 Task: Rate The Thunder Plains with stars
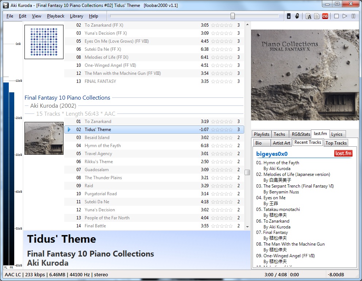coord(222,178)
